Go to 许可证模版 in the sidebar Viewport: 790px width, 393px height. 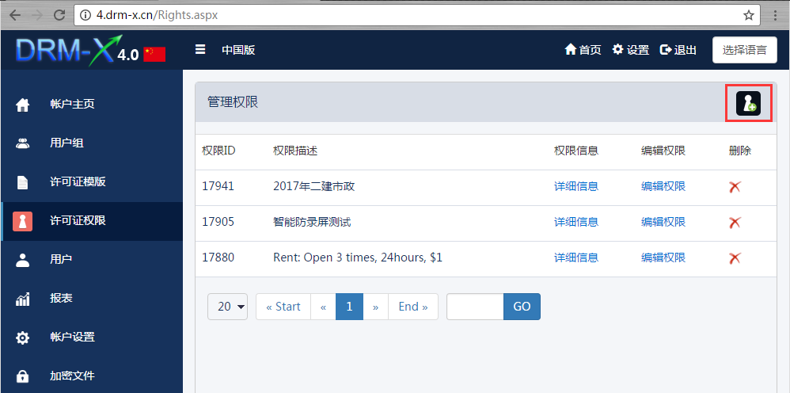click(78, 182)
